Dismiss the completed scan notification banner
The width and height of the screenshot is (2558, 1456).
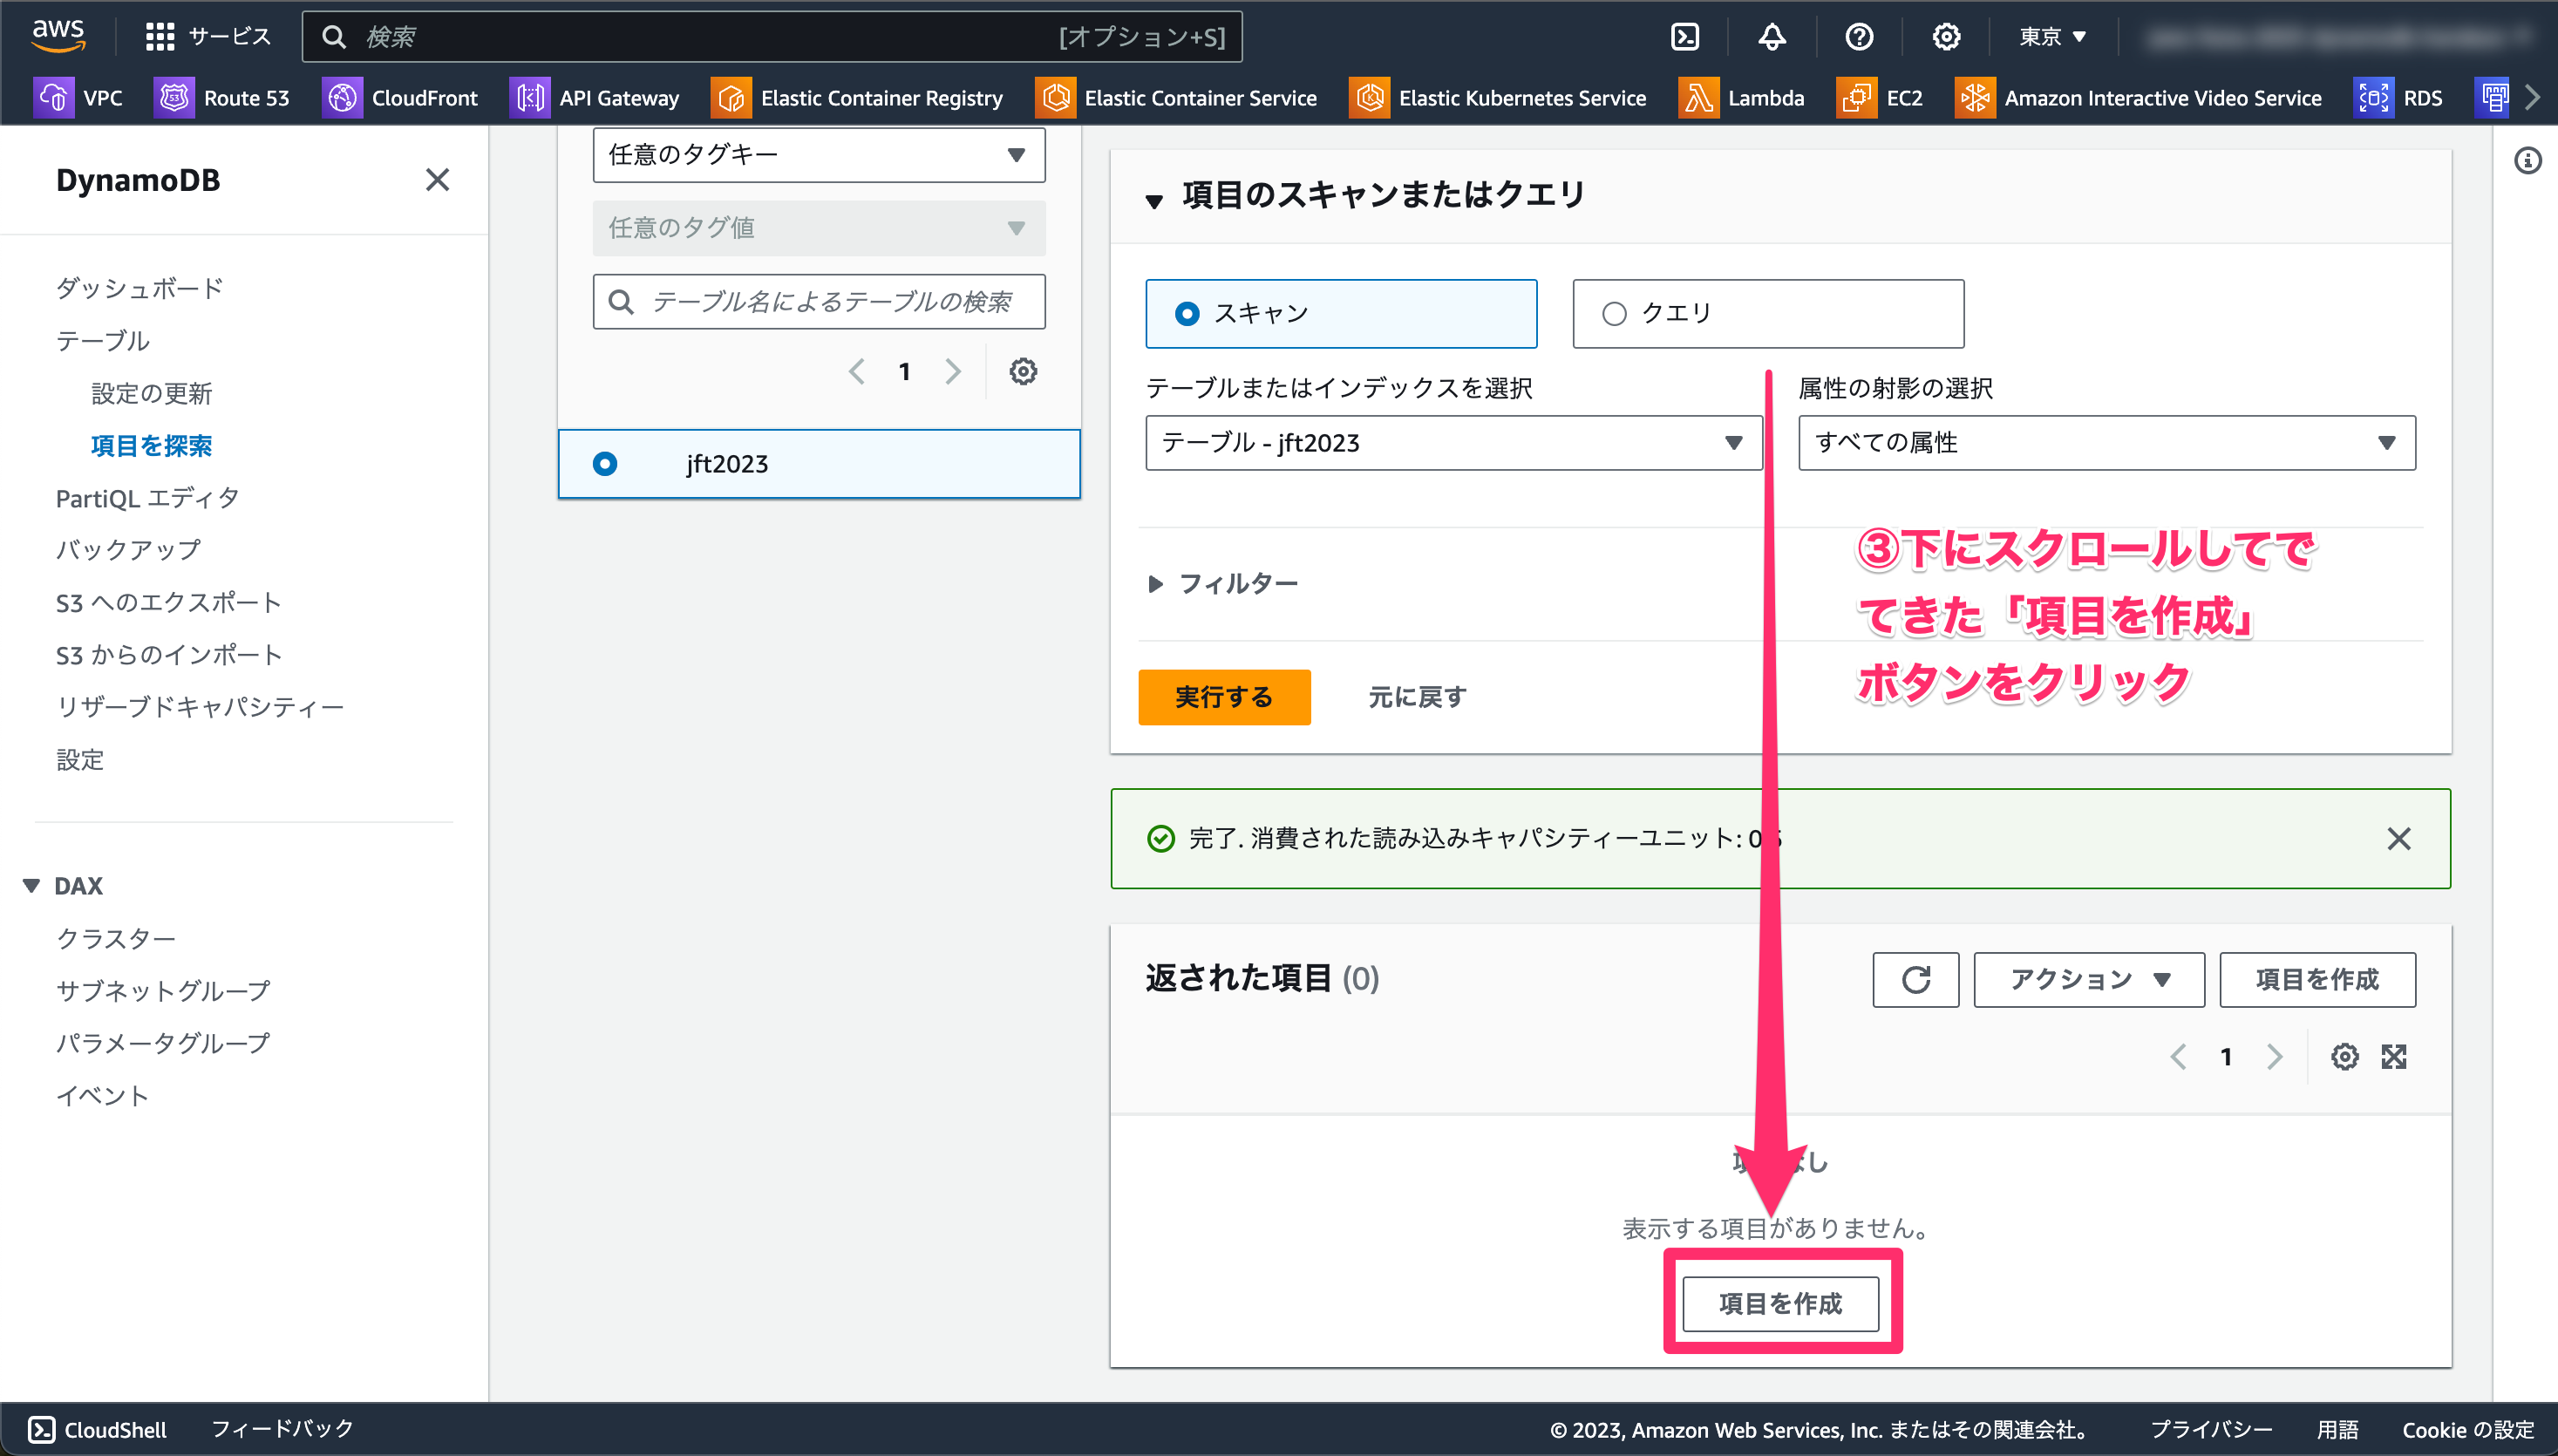2398,839
